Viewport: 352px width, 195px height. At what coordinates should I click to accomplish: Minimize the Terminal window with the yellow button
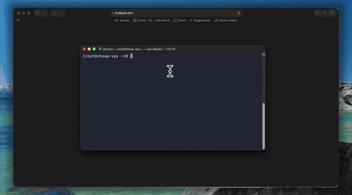pos(89,49)
